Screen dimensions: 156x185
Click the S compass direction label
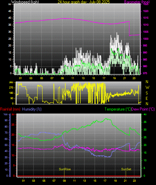pos(147,93)
